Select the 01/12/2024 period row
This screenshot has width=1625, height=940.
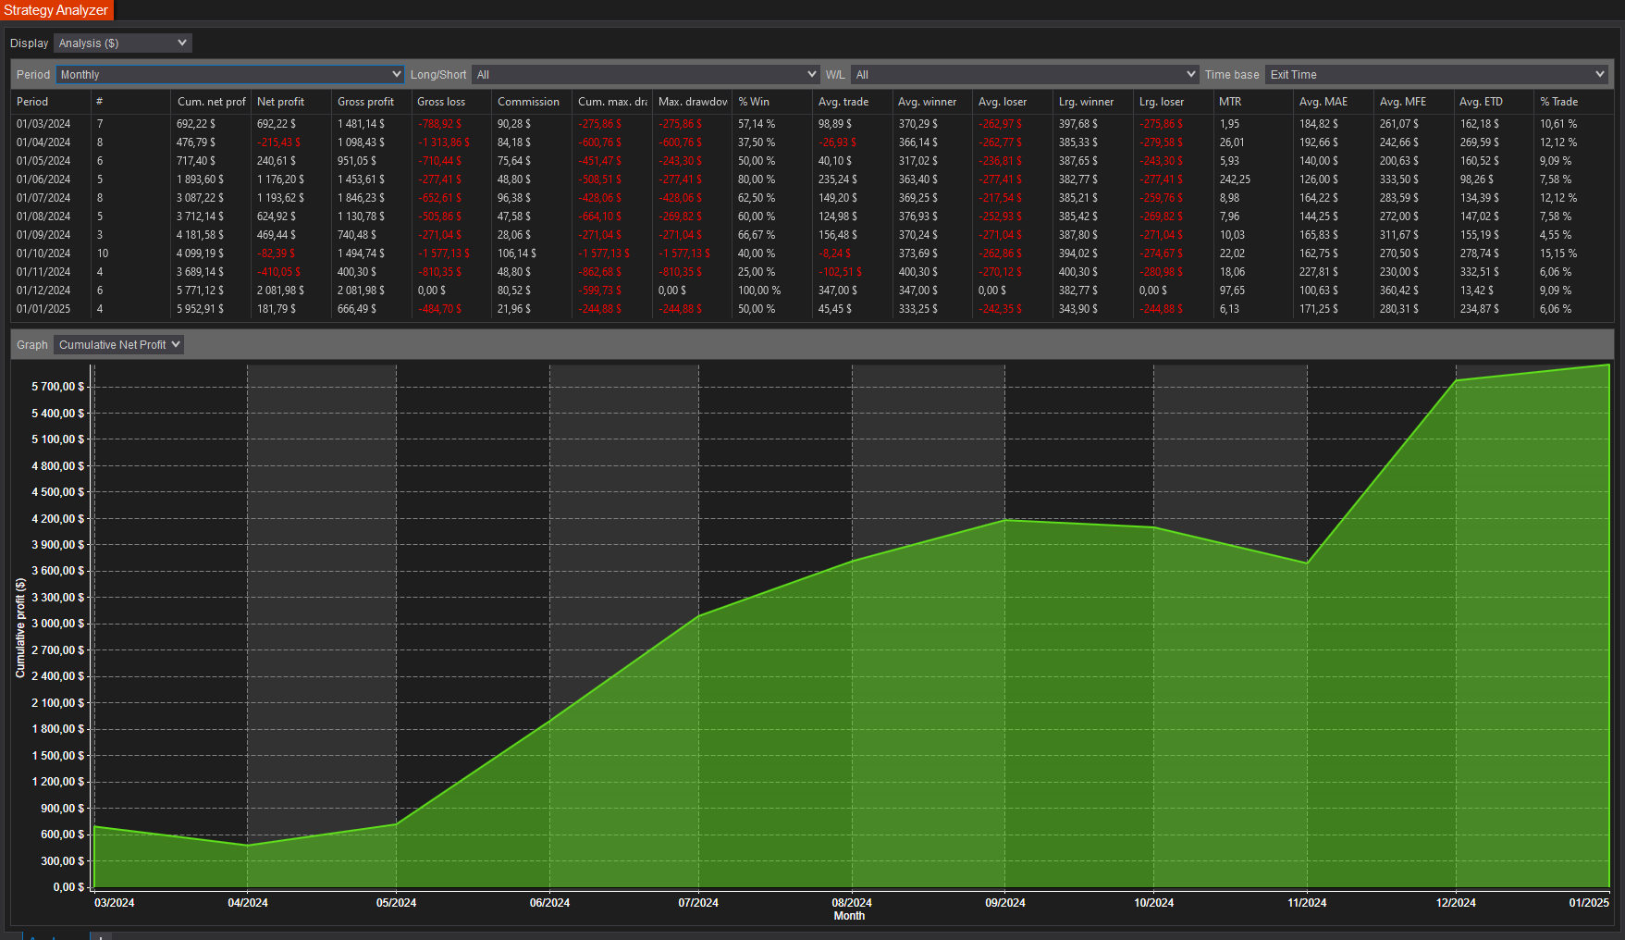pos(812,291)
